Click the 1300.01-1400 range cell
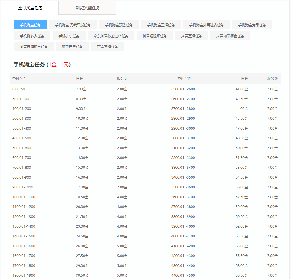291x279 pixels. coord(24,226)
